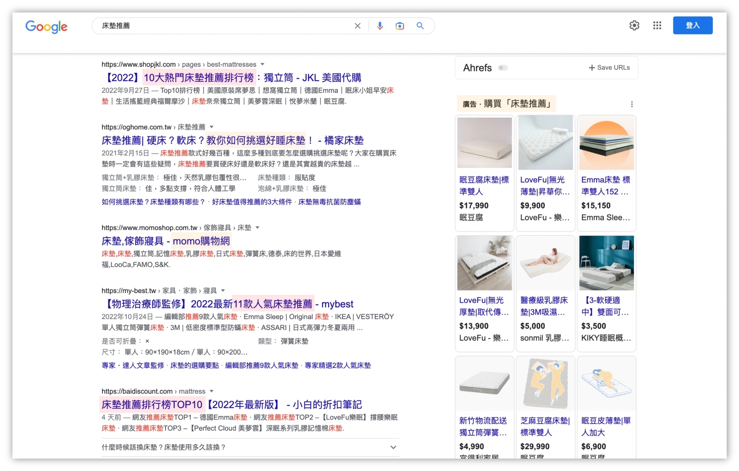Clear the search query with the X icon

(x=357, y=25)
